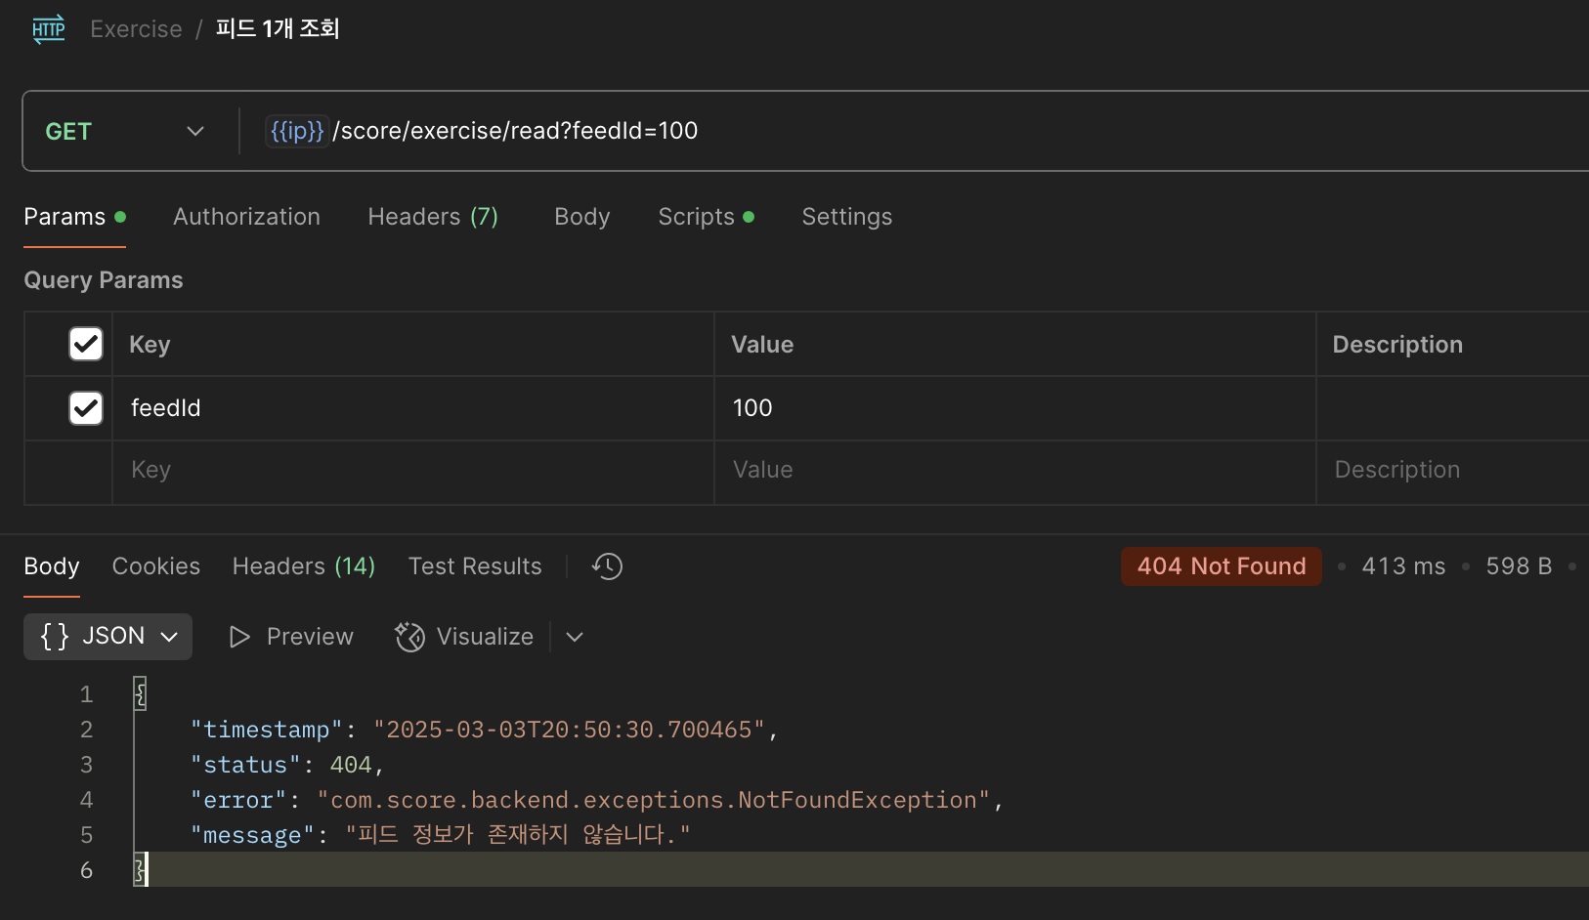Toggle the select-all params checkbox in header
Viewport: 1589px width, 920px height.
86,344
